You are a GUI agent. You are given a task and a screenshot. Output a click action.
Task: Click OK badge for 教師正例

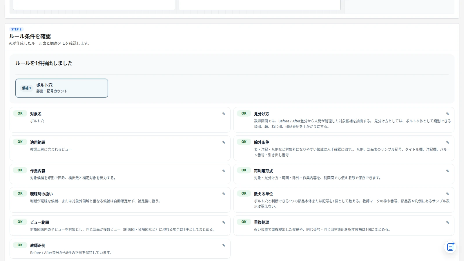click(x=20, y=245)
